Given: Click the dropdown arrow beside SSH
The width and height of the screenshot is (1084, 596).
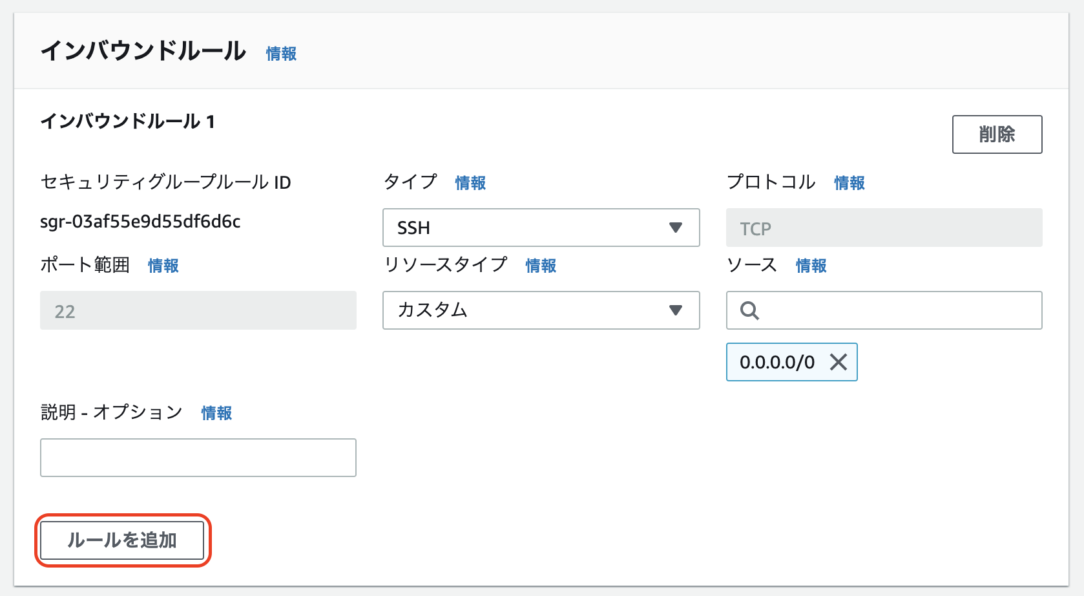Looking at the screenshot, I should coord(676,228).
